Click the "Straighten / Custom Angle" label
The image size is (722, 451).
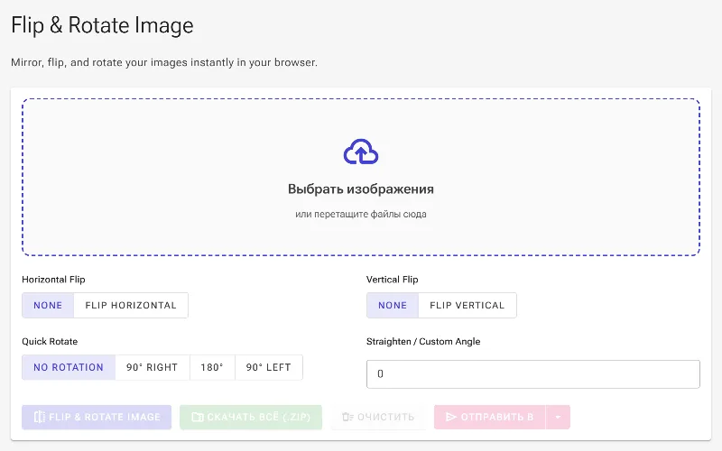coord(423,342)
